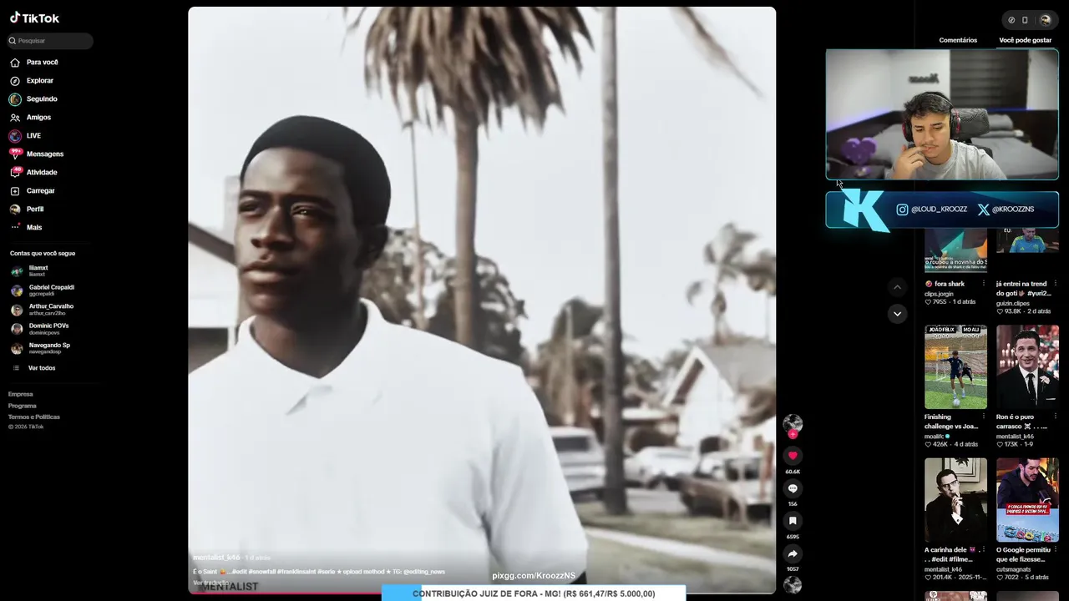1069x601 pixels.
Task: Go to previous video up chevron
Action: (x=897, y=287)
